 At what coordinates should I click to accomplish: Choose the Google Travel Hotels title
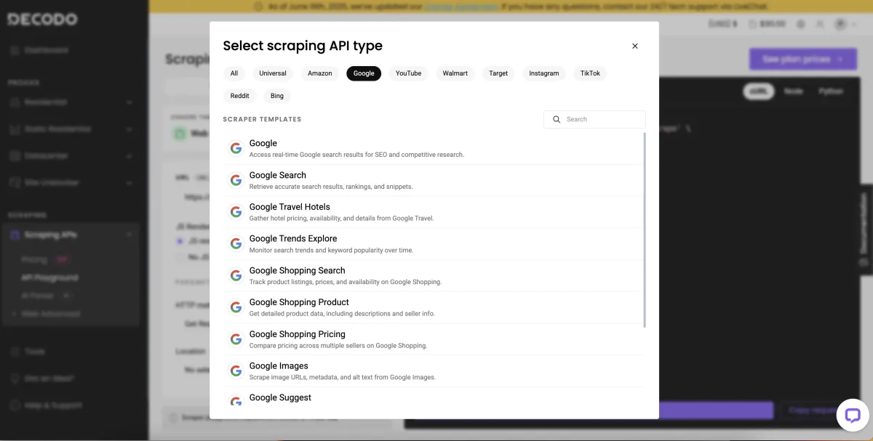290,207
